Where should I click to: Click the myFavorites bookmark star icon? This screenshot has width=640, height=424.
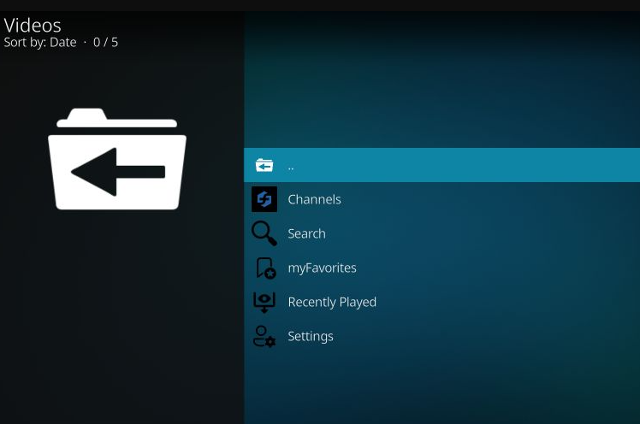265,268
